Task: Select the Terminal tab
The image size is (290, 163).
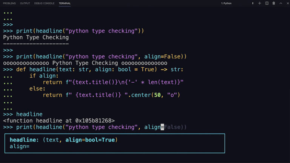Action: pos(65,3)
